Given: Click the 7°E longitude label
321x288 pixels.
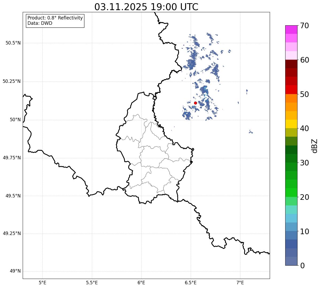Looking at the screenshot, I should point(240,282).
